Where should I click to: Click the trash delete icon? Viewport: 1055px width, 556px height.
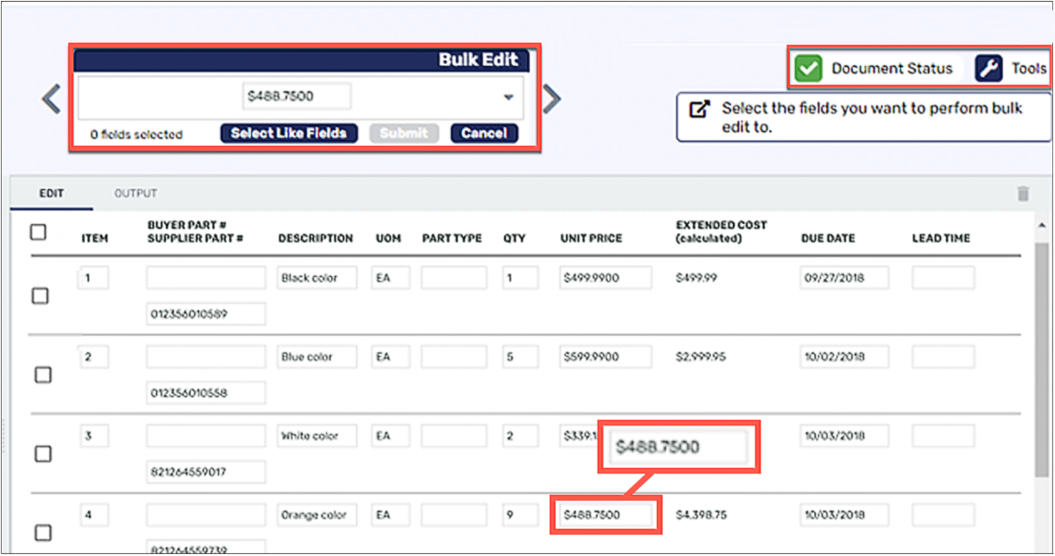(1023, 194)
